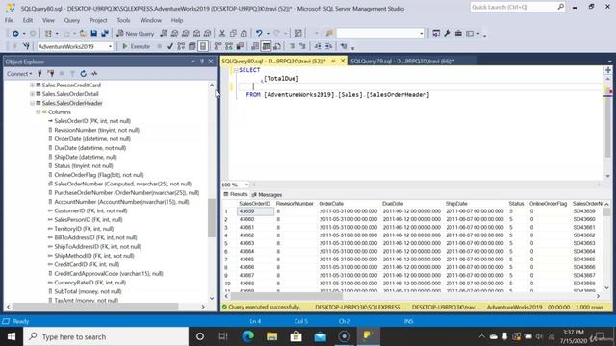Click the OrderDate column header in results

click(x=331, y=204)
